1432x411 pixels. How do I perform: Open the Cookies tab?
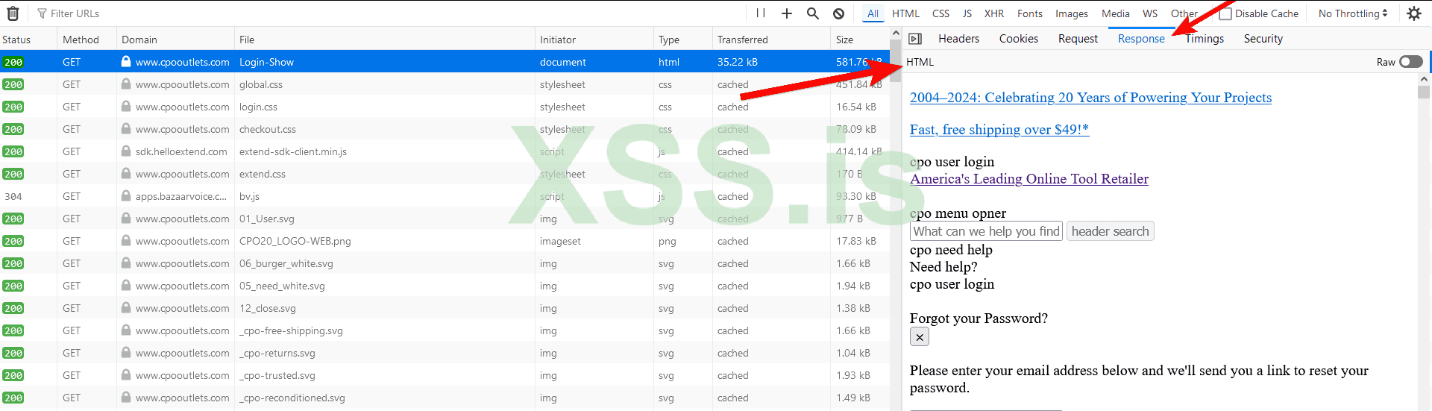tap(1019, 39)
